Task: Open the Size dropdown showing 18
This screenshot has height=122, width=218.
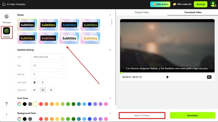Action: click(x=49, y=66)
